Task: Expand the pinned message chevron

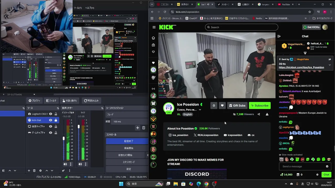Action: [330, 65]
